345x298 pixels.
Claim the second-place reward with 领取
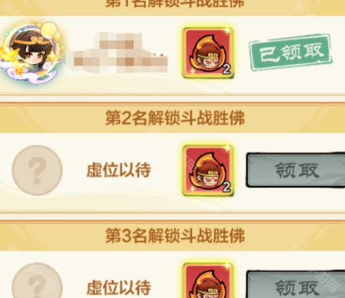[x=295, y=170]
